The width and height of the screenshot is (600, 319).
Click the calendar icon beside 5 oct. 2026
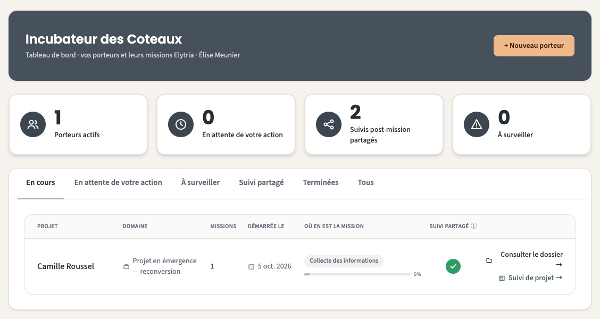tap(252, 266)
